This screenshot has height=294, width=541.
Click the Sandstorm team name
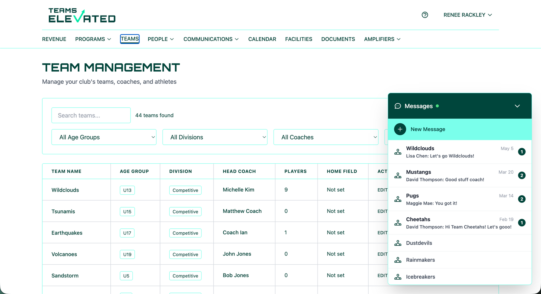point(65,276)
